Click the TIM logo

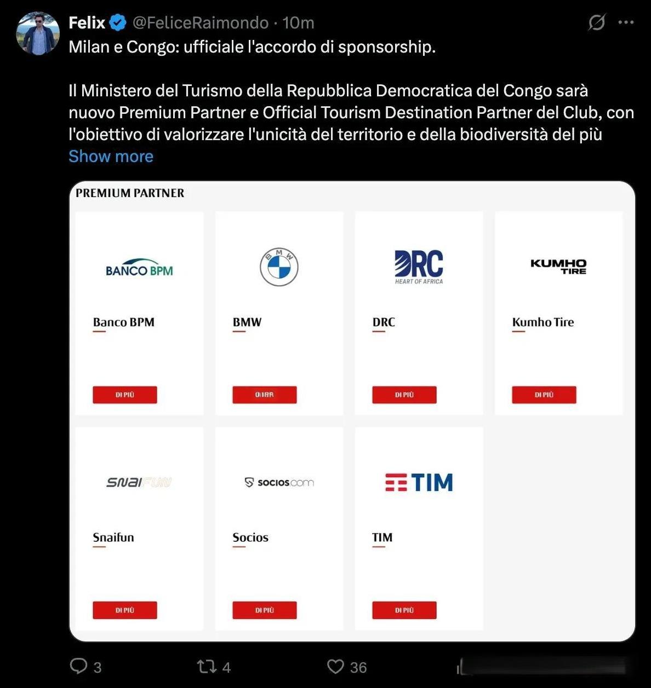click(x=419, y=482)
